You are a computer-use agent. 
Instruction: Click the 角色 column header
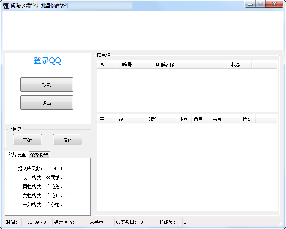point(201,119)
